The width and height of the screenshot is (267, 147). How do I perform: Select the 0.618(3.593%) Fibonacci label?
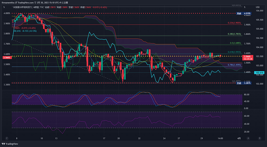(234, 52)
